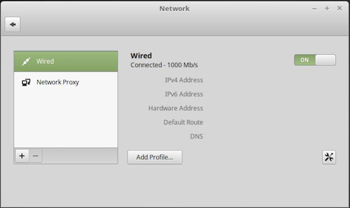The image size is (350, 208).
Task: Close the Network window
Action: pos(339,9)
